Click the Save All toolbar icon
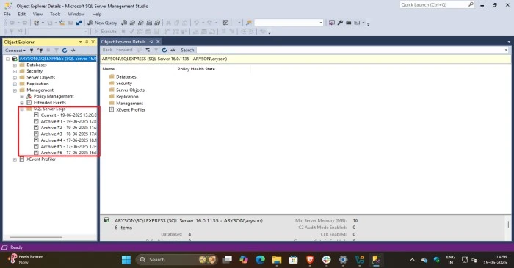The image size is (514, 268). [79, 23]
